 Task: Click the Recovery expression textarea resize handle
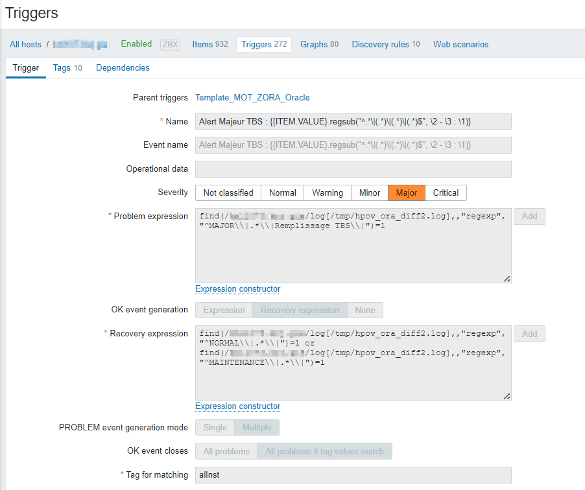coord(507,396)
